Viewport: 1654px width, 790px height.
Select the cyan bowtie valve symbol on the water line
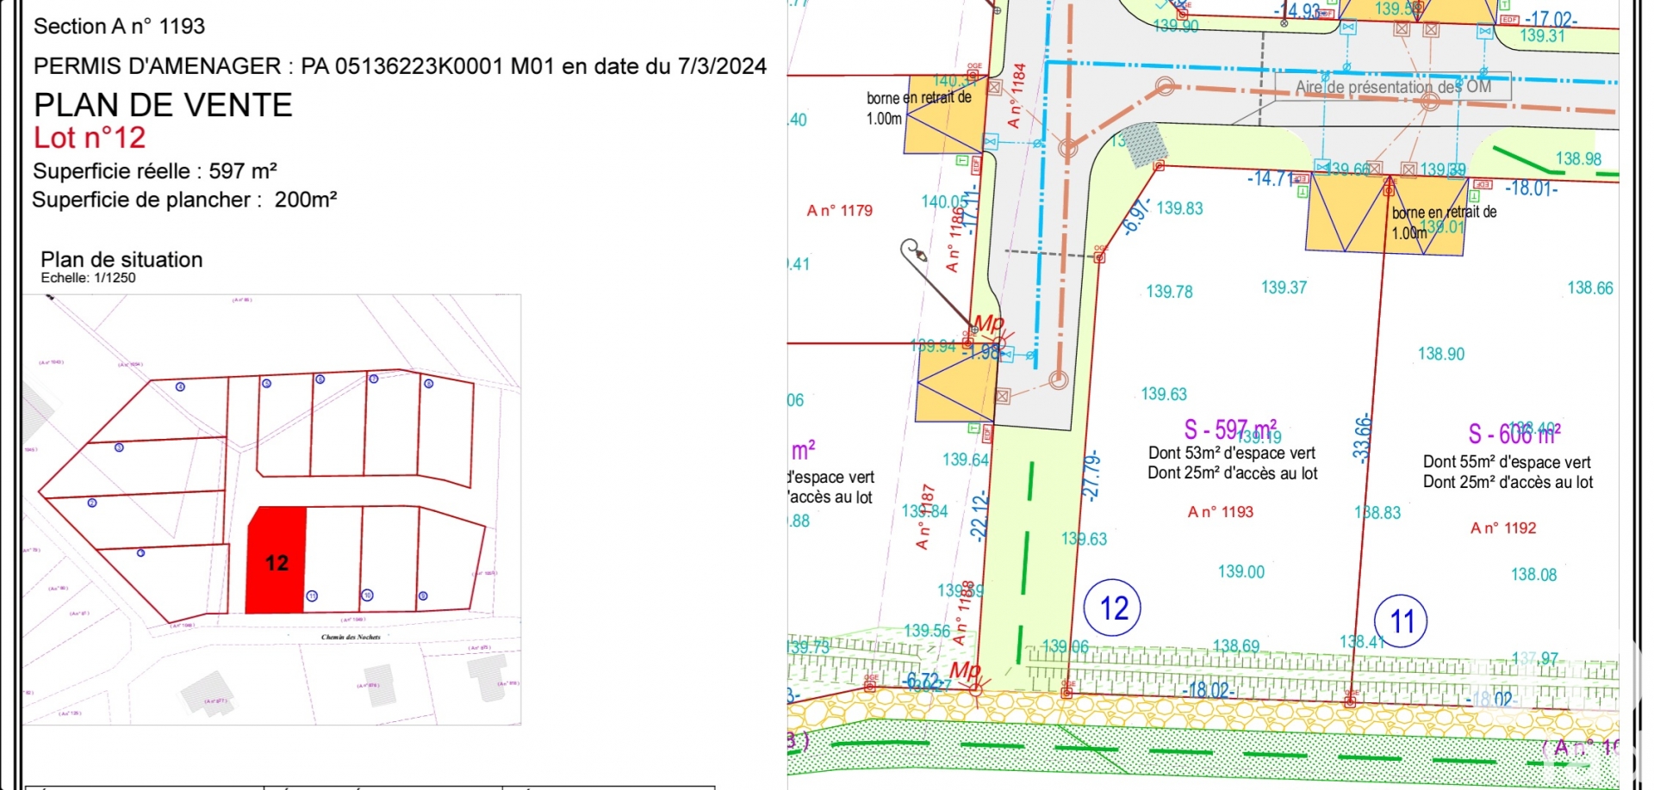(989, 141)
